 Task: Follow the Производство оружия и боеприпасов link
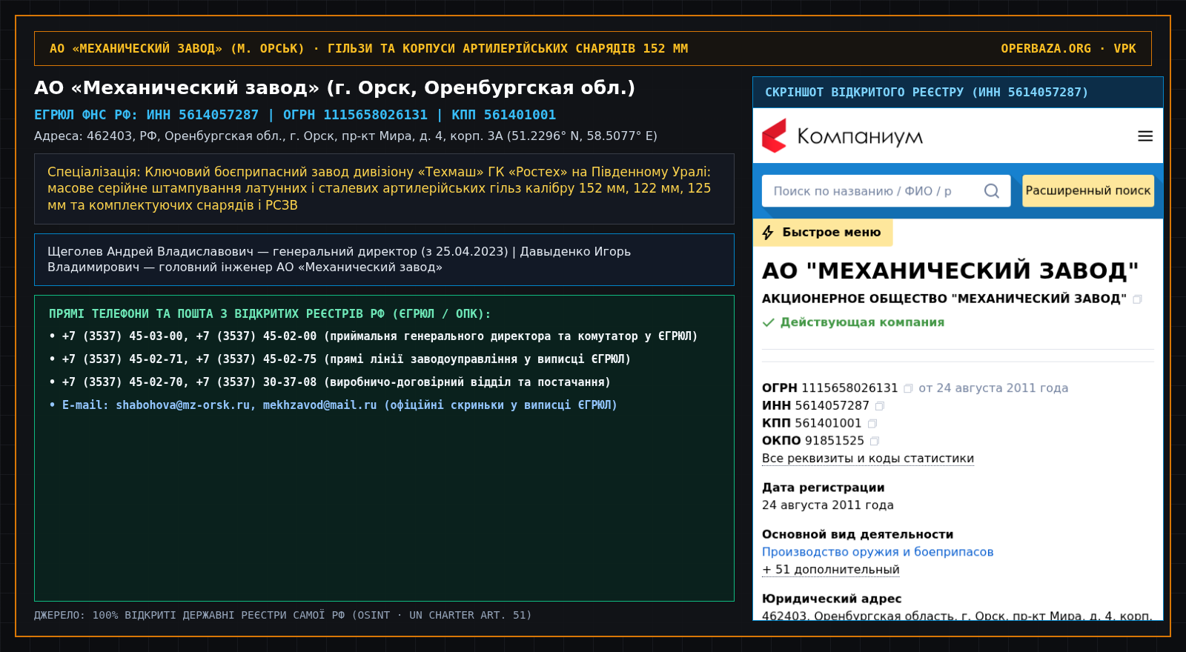878,552
